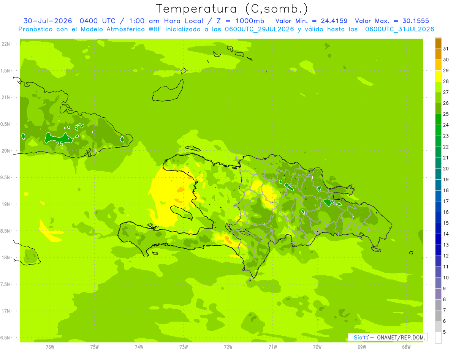Click the '24' color scale label
The height and width of the screenshot is (352, 456).
point(446,125)
